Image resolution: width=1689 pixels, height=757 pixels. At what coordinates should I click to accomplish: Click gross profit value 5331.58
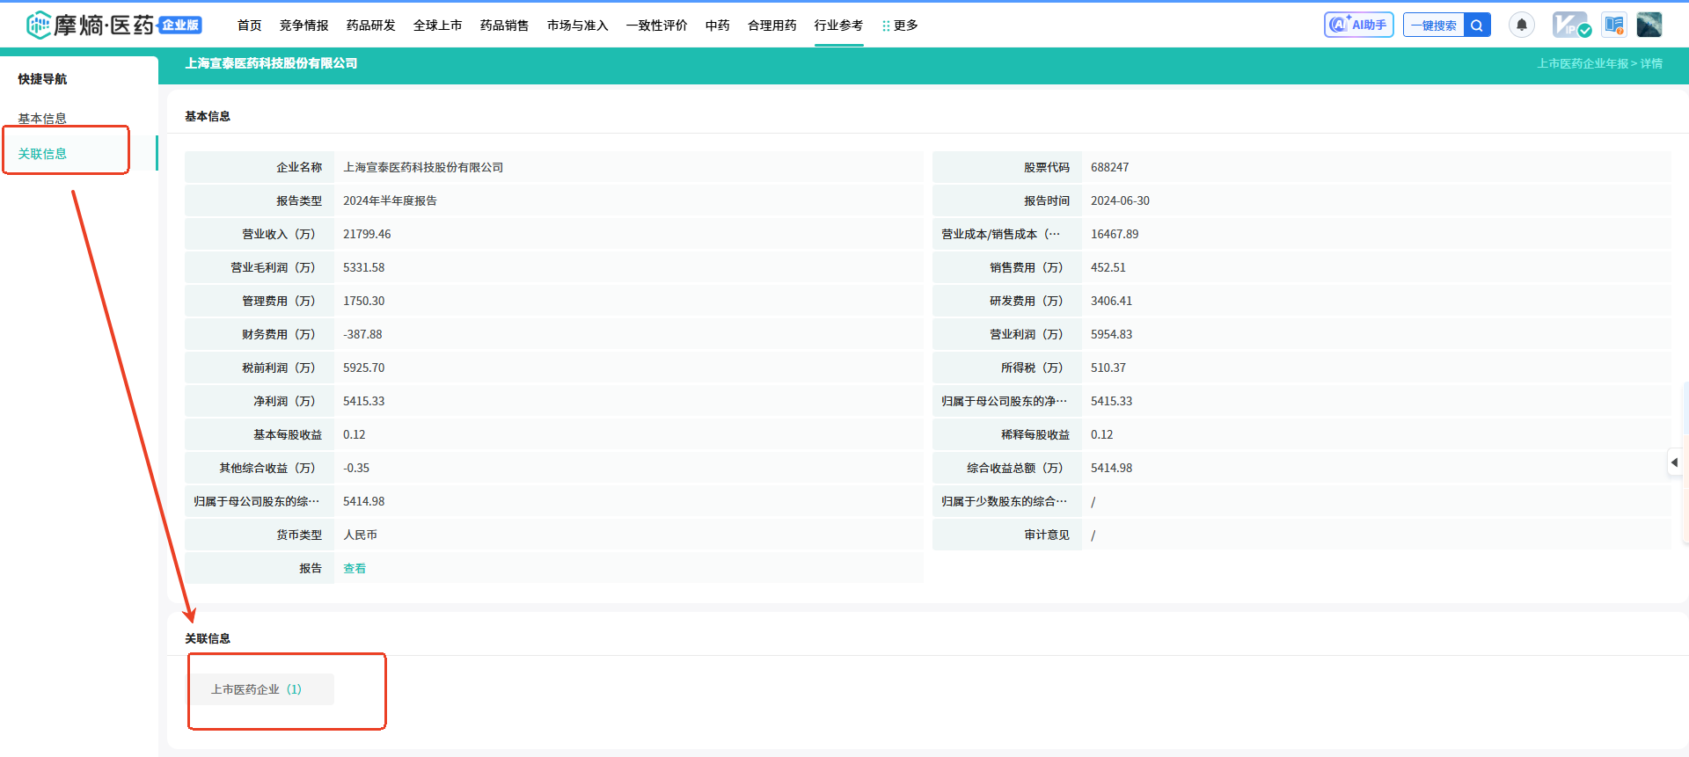[x=363, y=267]
